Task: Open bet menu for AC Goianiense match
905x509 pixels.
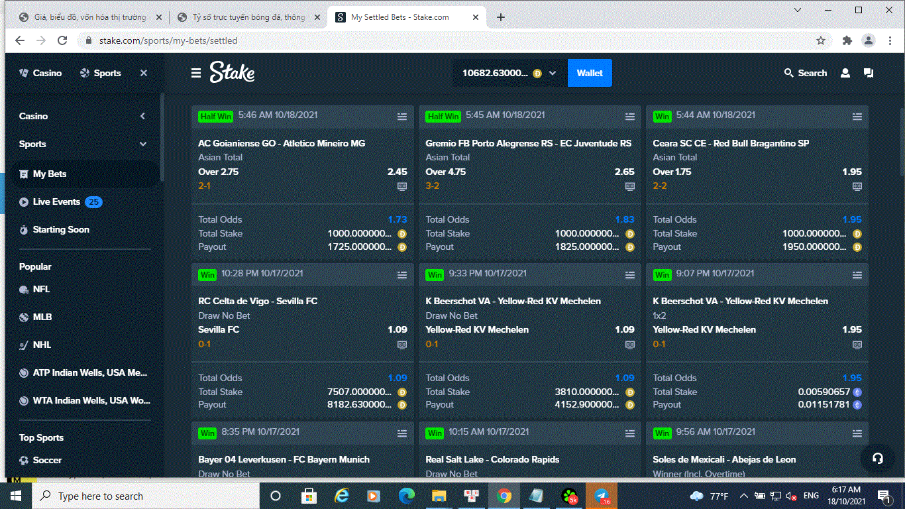Action: point(402,116)
